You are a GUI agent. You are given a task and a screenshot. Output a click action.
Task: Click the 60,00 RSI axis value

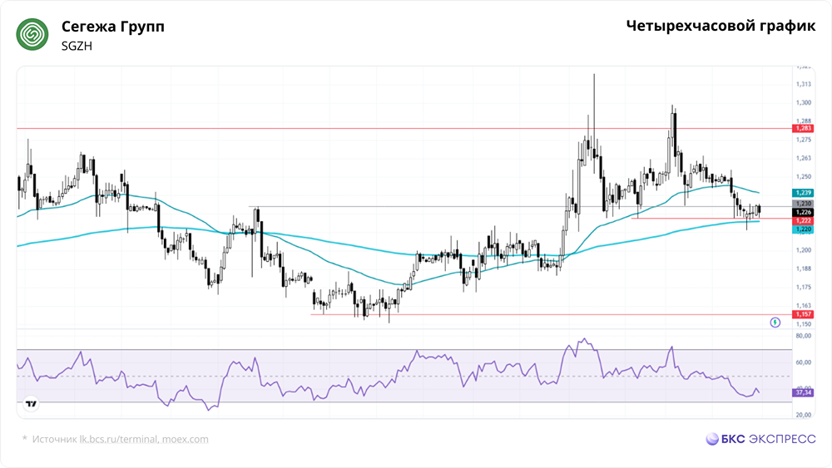tap(804, 362)
